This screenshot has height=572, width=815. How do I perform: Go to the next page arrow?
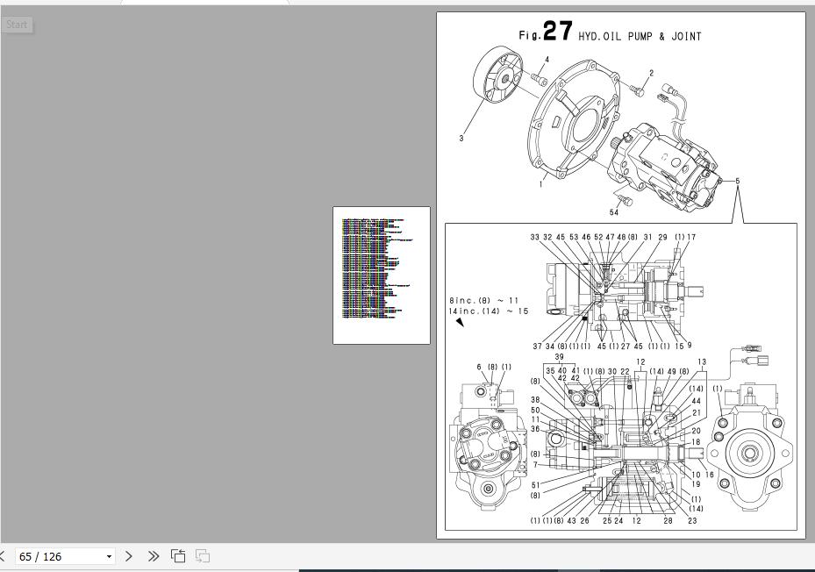129,556
